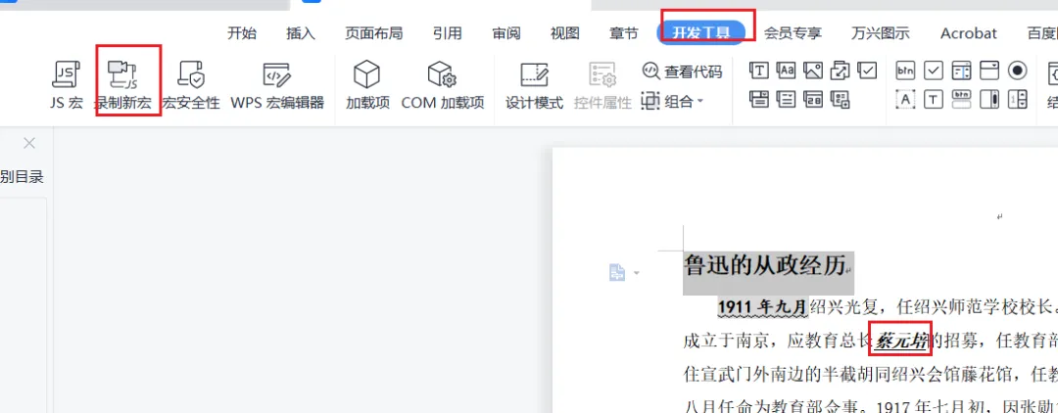The height and width of the screenshot is (413, 1058).
Task: Go to the 视图 tab
Action: 565,33
